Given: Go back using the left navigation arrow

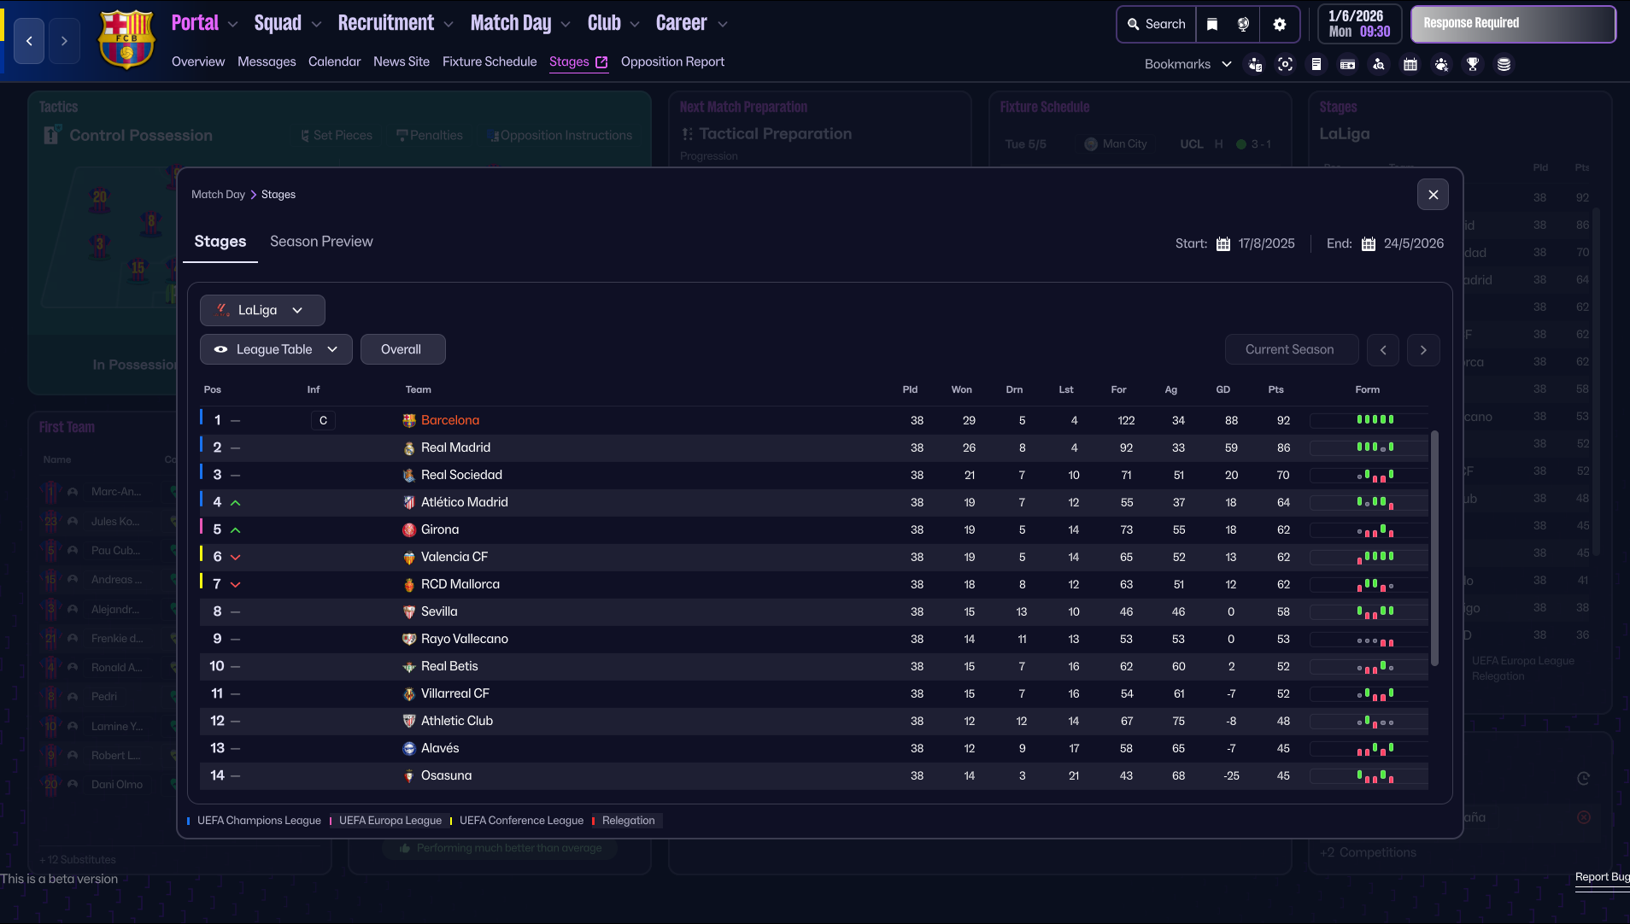Looking at the screenshot, I should pyautogui.click(x=29, y=41).
